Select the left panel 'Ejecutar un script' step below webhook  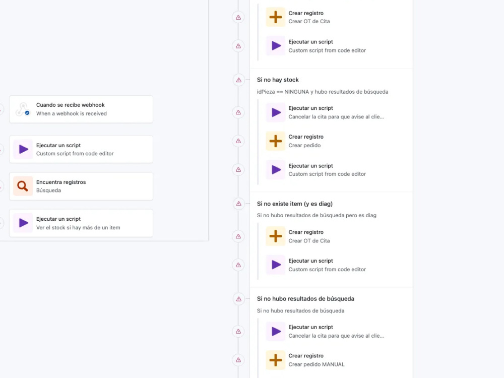pyautogui.click(x=81, y=150)
